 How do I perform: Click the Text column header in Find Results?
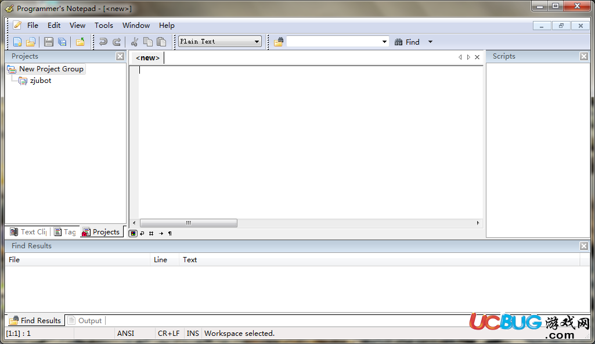[380, 260]
